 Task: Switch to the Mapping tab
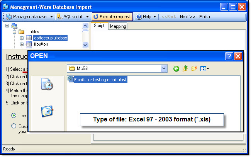click(118, 26)
